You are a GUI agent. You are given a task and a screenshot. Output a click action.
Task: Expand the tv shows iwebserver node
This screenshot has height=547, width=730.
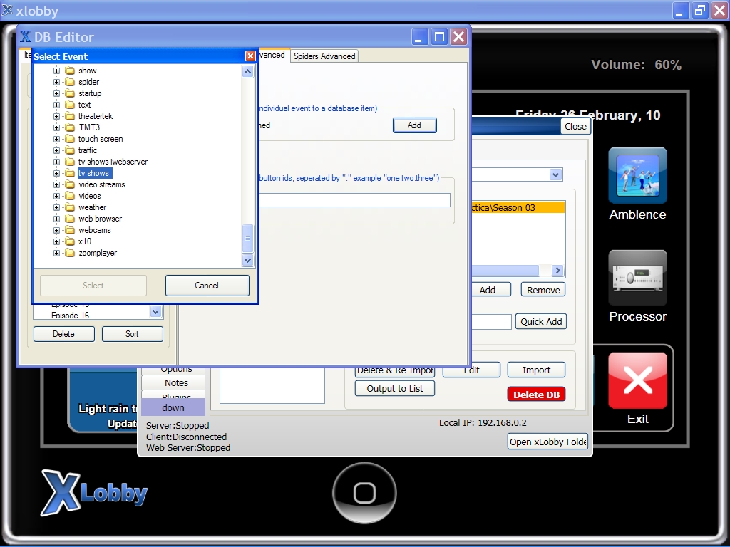(x=56, y=162)
